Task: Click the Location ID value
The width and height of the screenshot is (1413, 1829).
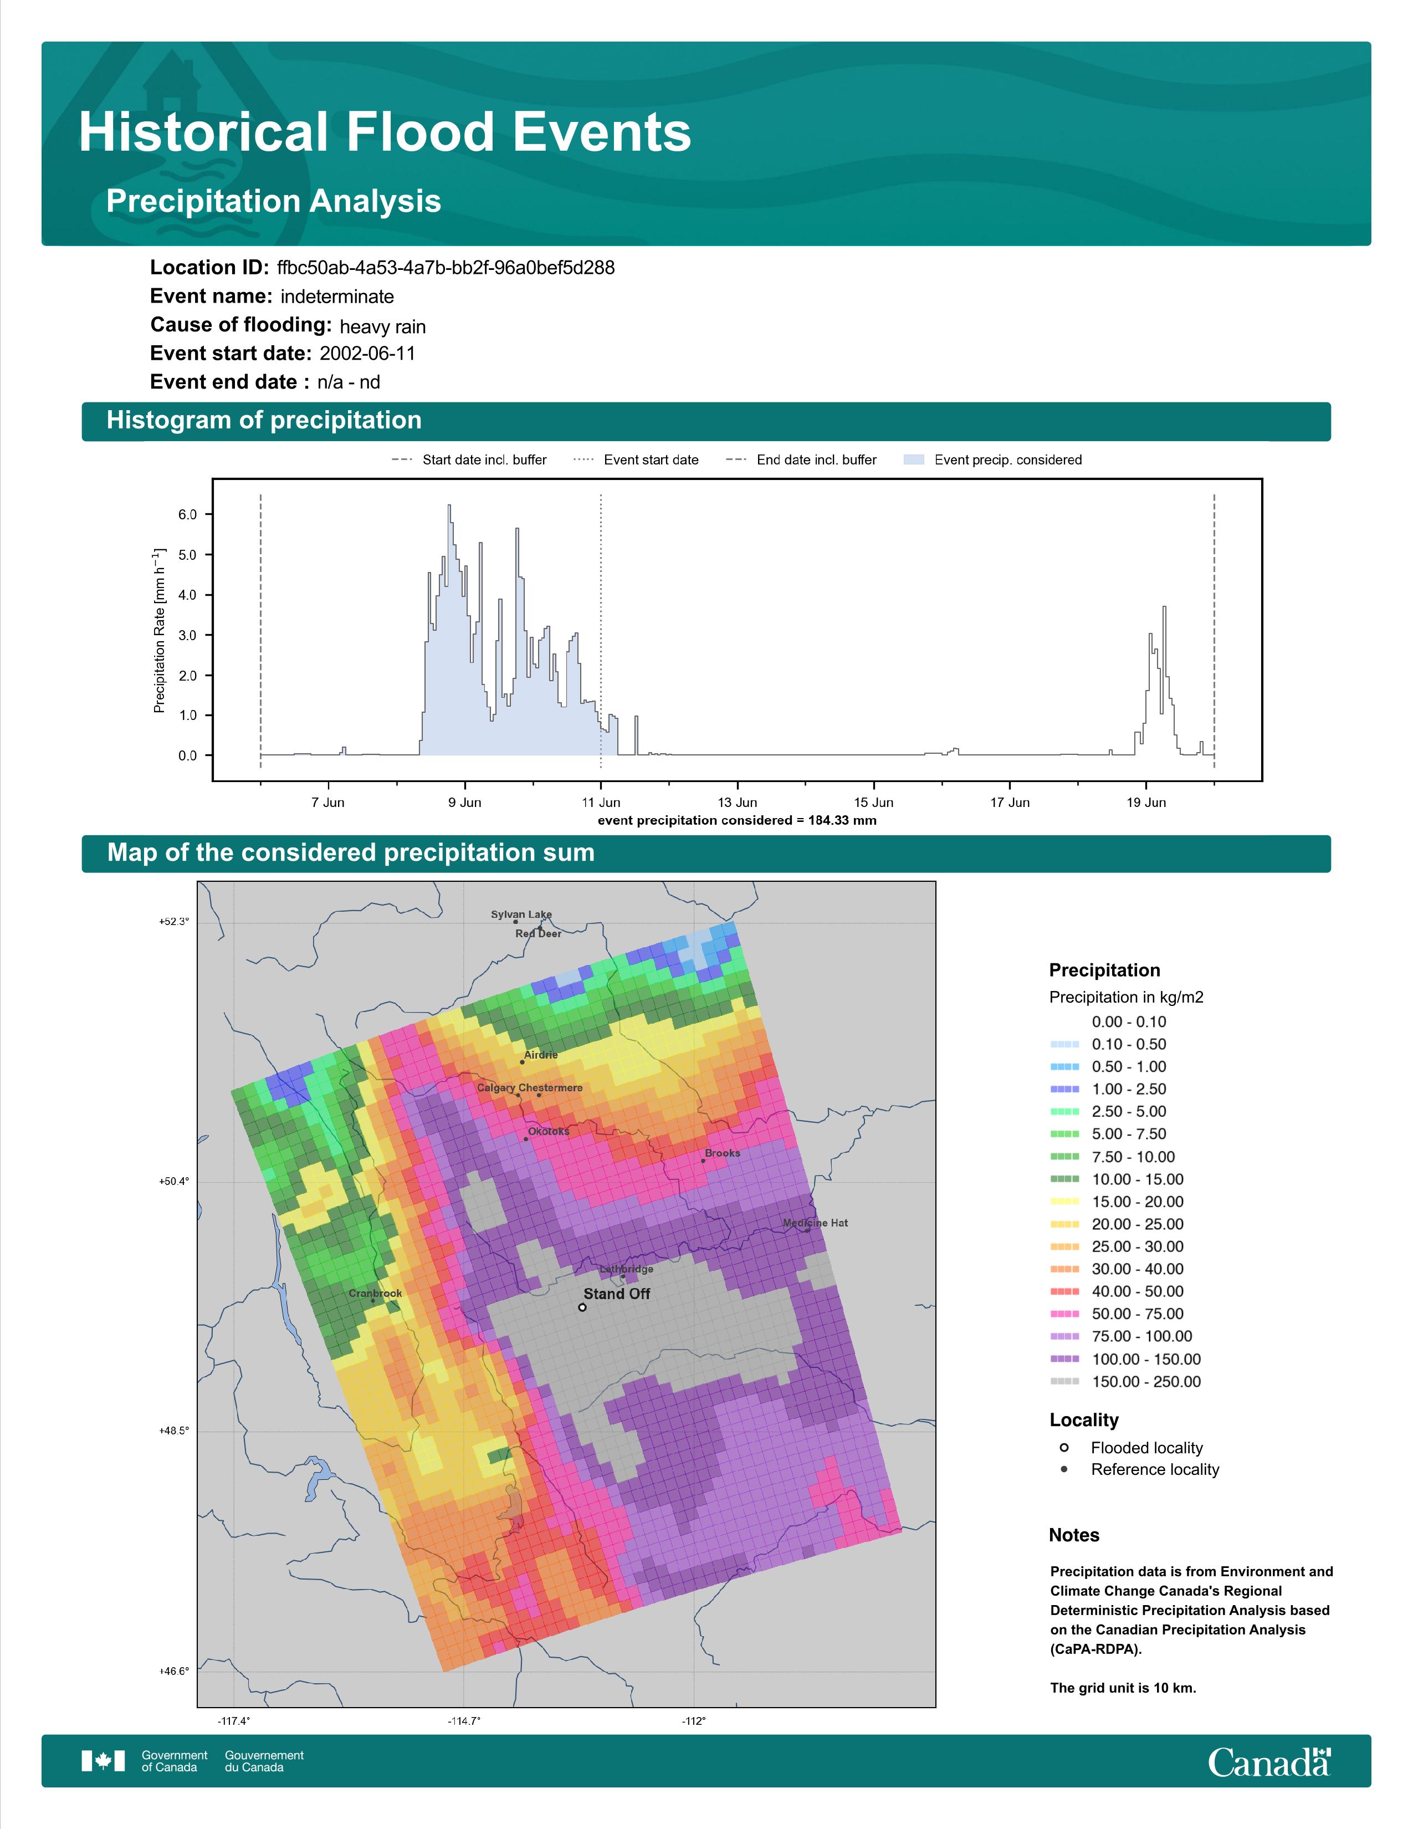Action: pos(446,268)
